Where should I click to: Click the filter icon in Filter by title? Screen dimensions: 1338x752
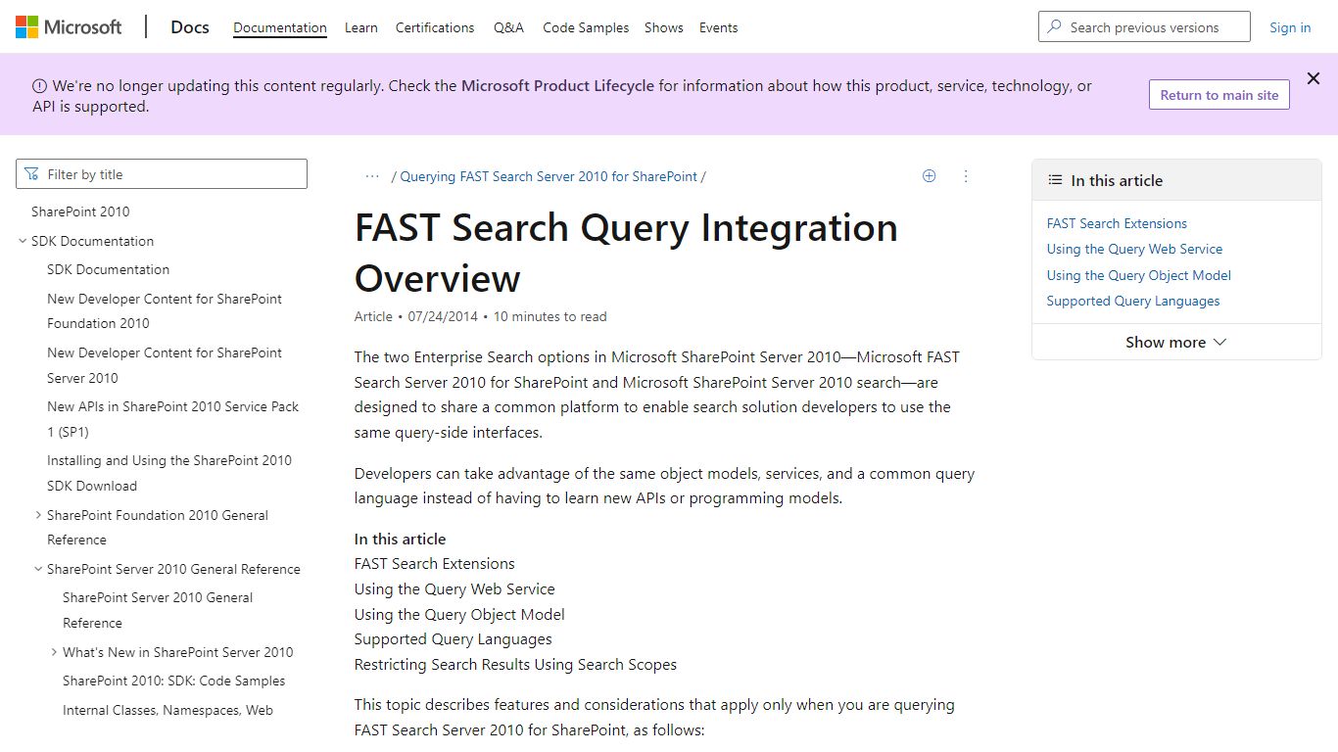tap(32, 174)
